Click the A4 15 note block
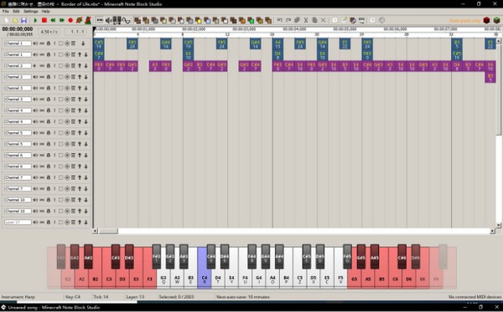Viewport: 503px width, 312px height. (x=277, y=43)
